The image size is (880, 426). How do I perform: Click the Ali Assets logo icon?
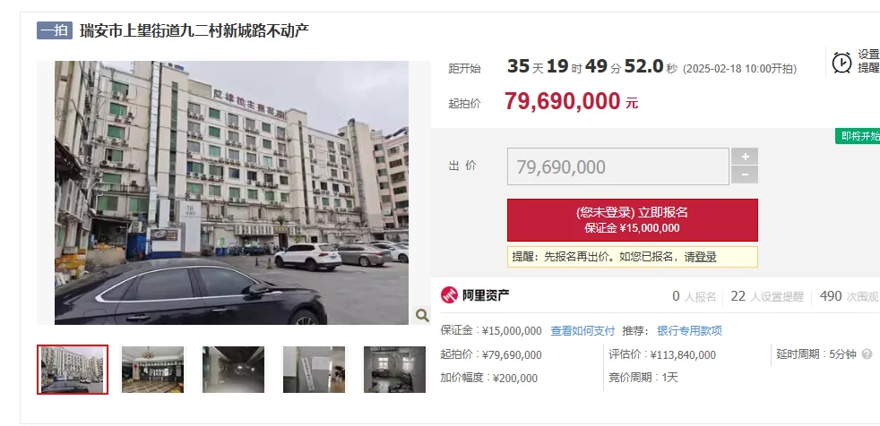(449, 294)
